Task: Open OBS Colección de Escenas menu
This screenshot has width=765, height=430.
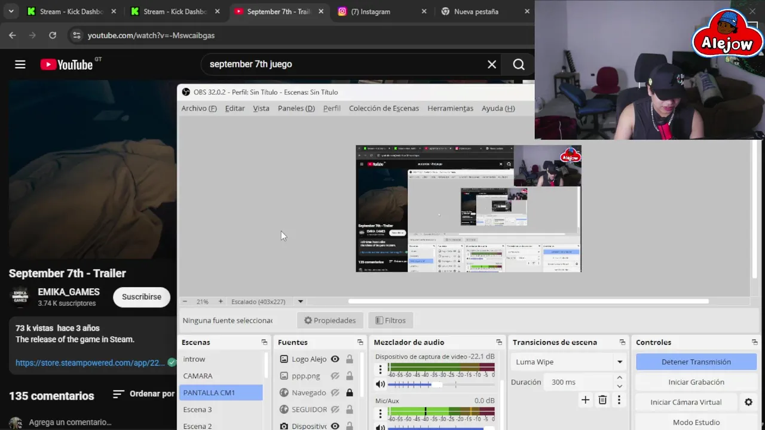Action: 384,108
